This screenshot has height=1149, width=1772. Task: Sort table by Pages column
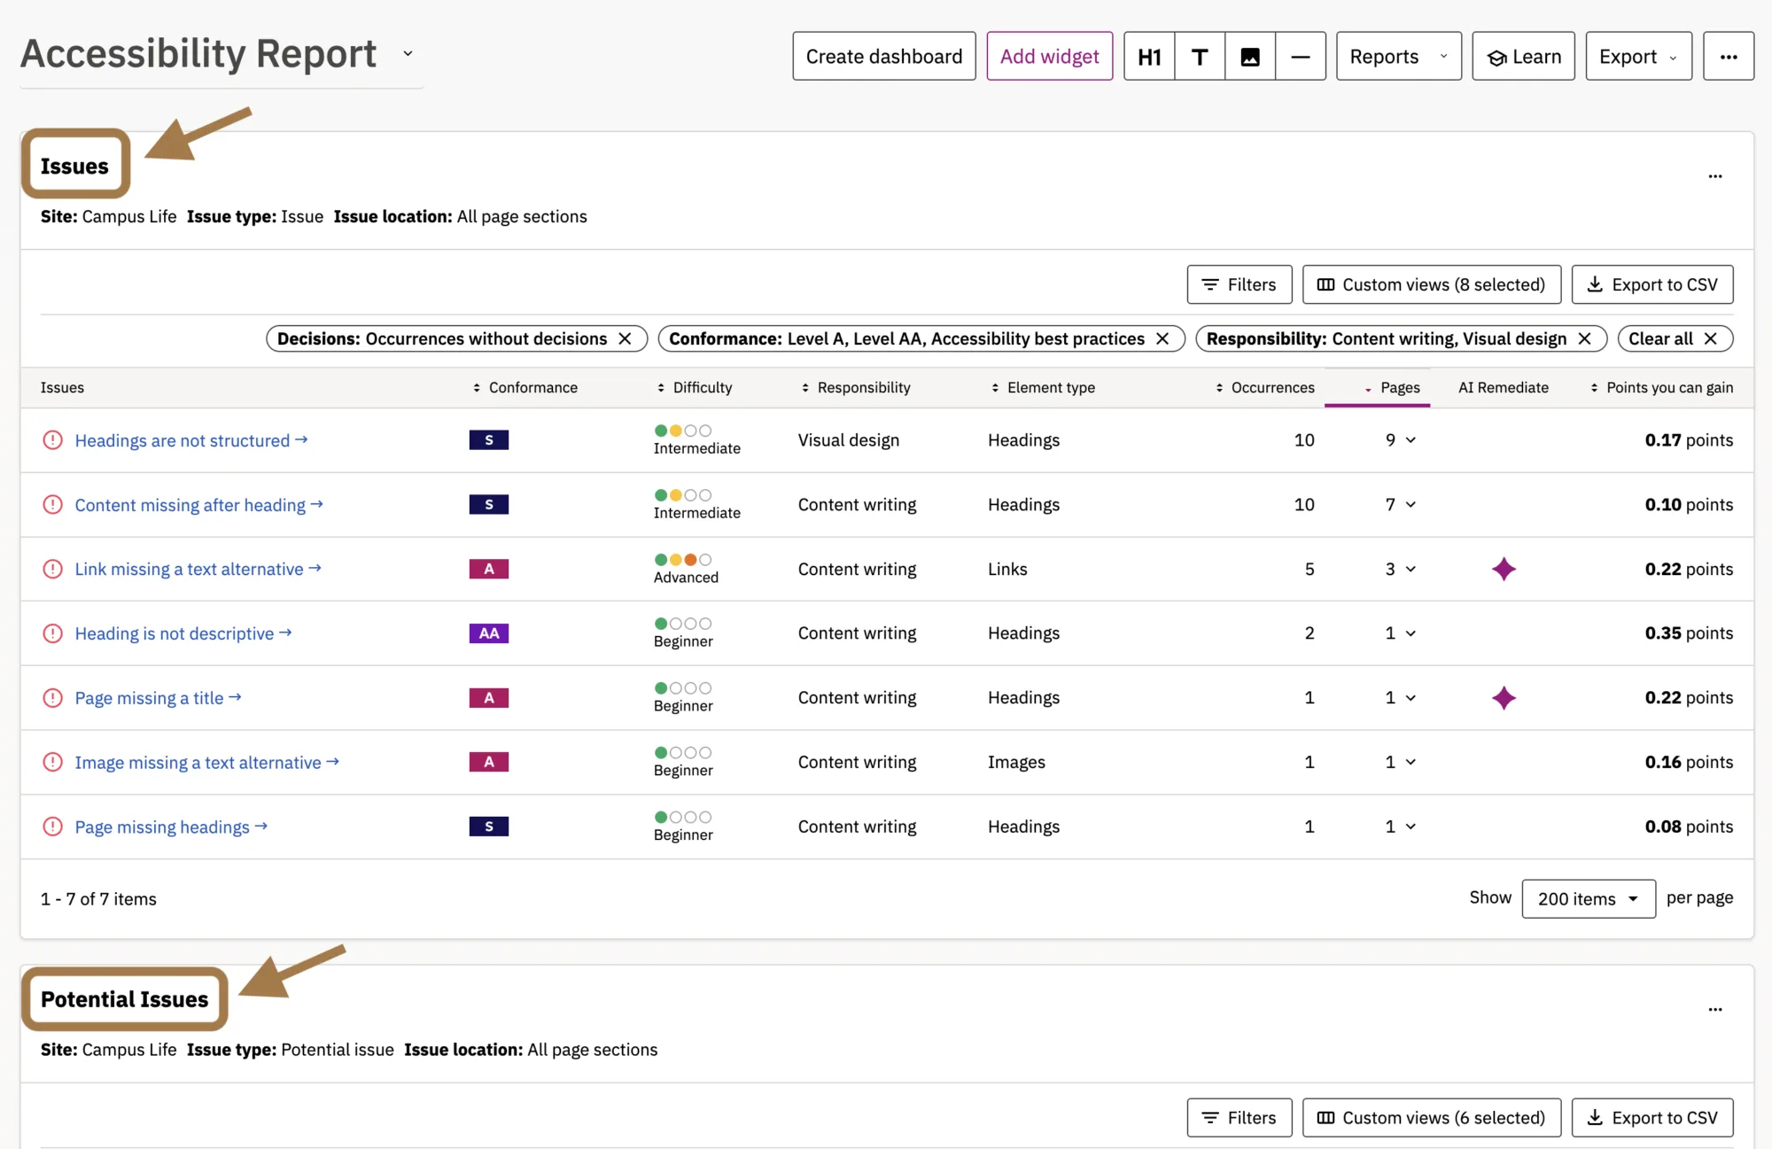(1393, 388)
